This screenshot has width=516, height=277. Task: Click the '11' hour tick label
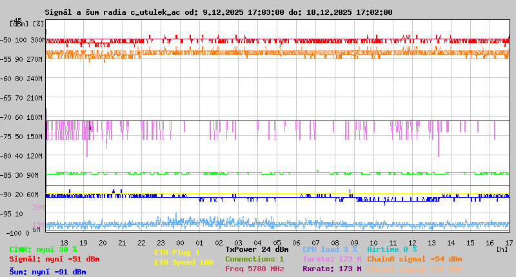click(393, 243)
